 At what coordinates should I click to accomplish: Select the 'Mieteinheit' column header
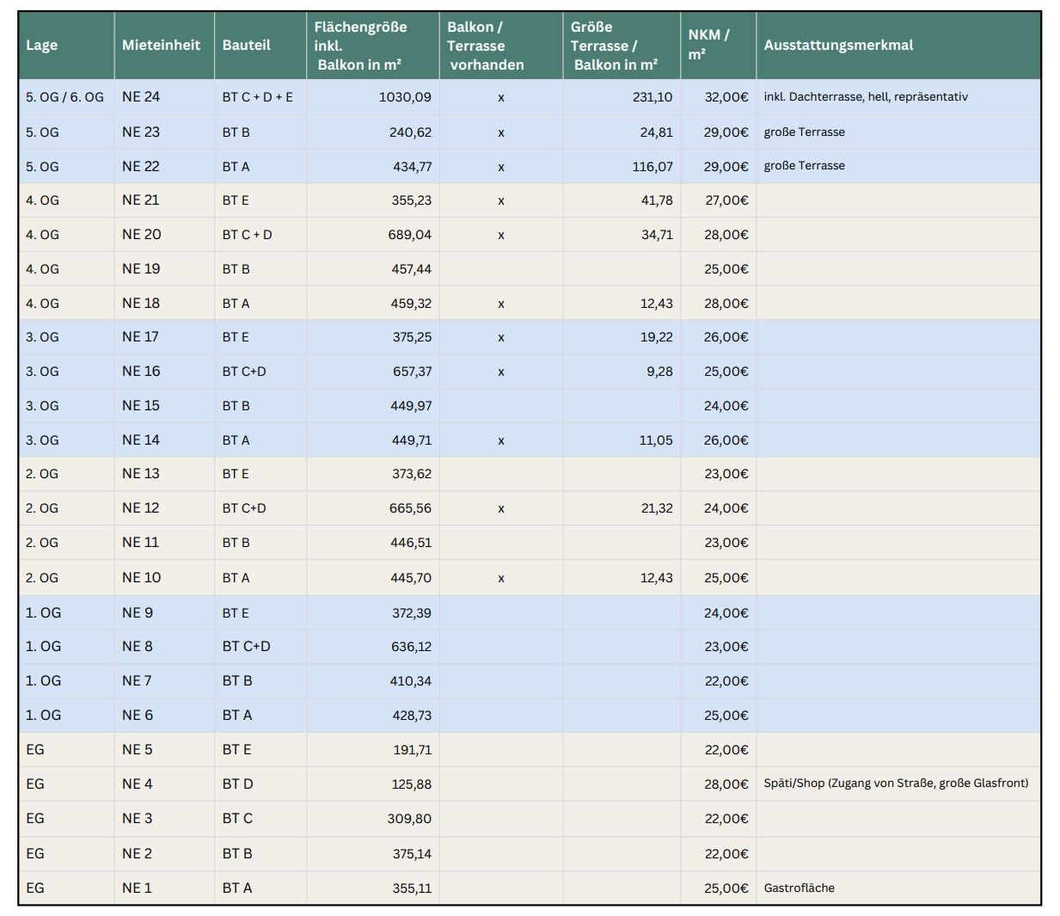pyautogui.click(x=161, y=46)
